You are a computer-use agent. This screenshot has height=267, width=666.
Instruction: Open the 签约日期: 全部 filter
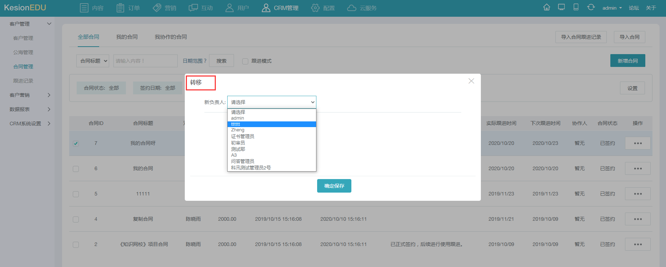[158, 88]
